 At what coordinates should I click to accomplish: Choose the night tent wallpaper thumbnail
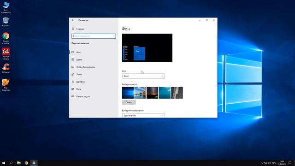(x=153, y=93)
